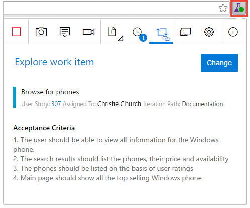Create a bug with the document exclamation icon

point(112,31)
